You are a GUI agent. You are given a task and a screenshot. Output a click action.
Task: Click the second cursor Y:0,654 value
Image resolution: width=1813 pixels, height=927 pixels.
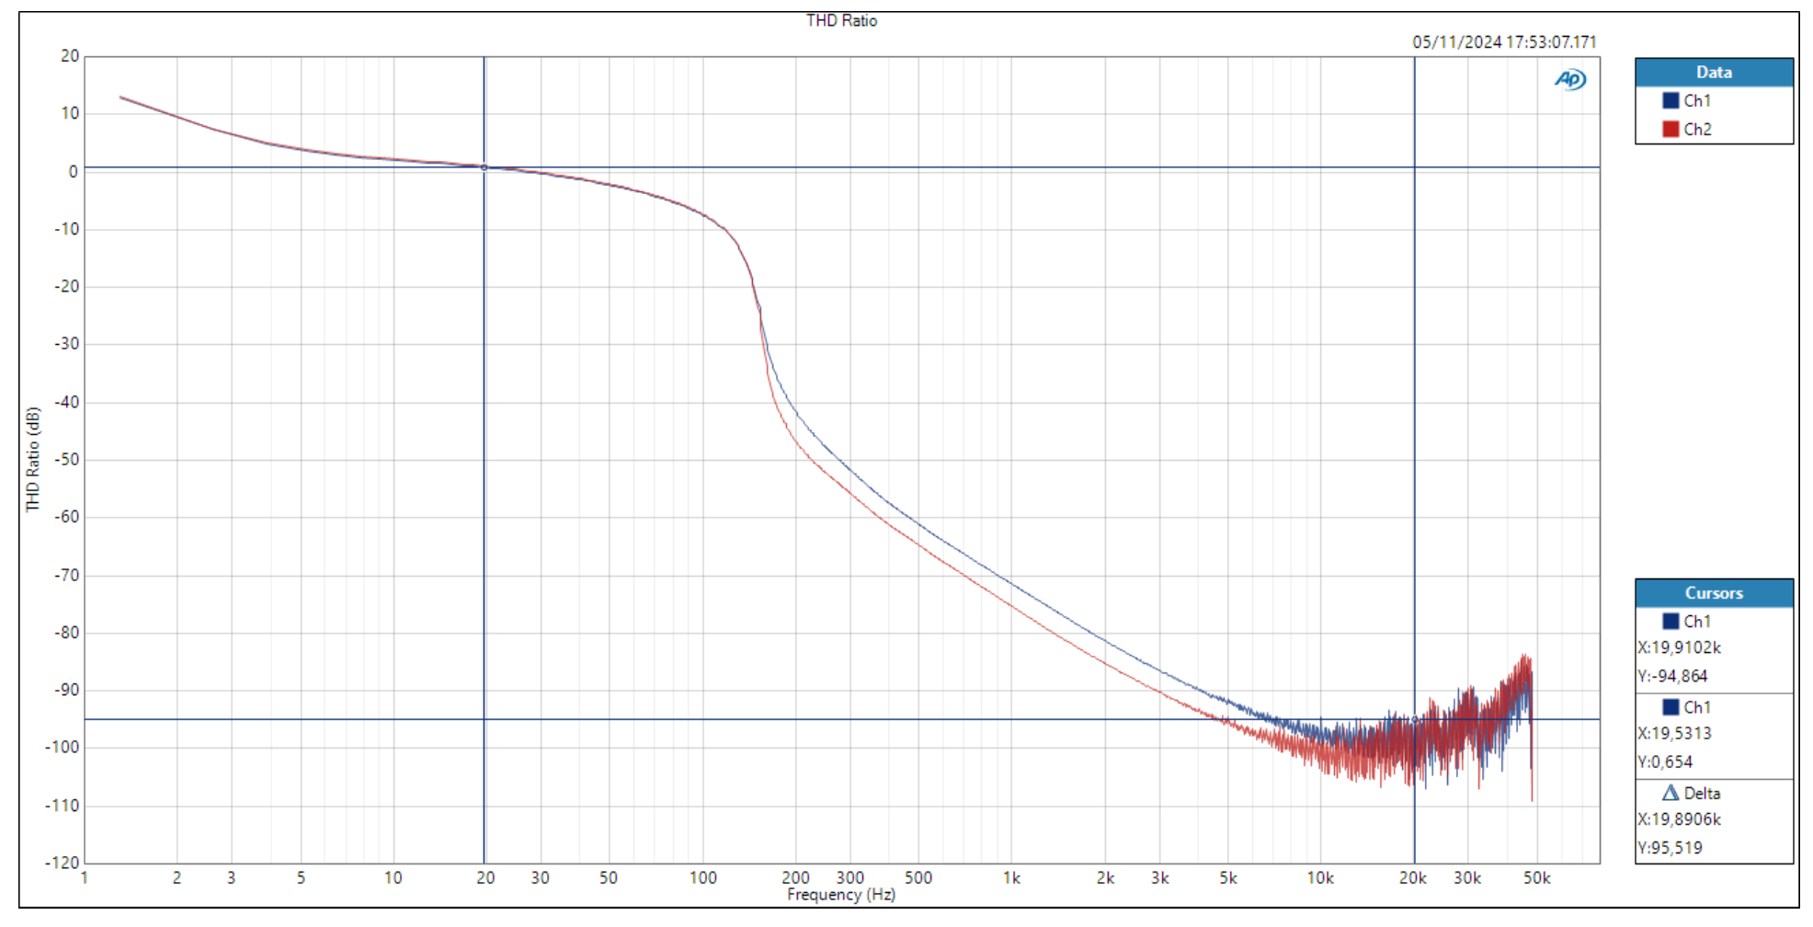1666,762
